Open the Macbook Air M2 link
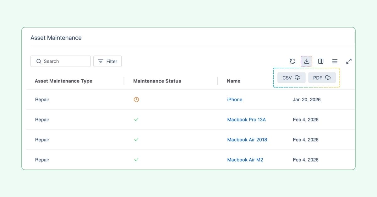This screenshot has height=197, width=377. [x=245, y=160]
